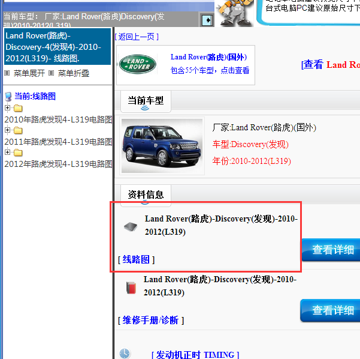Click the blue Discovery 4 car thumbnail
Screen dimensions: 360x359
pyautogui.click(x=162, y=146)
